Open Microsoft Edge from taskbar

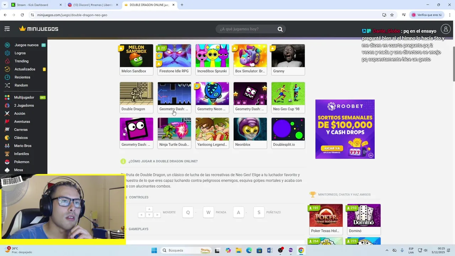pos(249,250)
